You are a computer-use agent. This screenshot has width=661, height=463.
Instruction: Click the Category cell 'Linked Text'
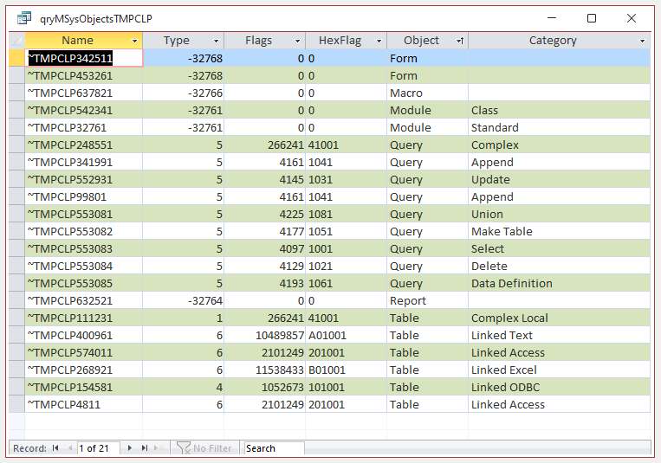(559, 335)
